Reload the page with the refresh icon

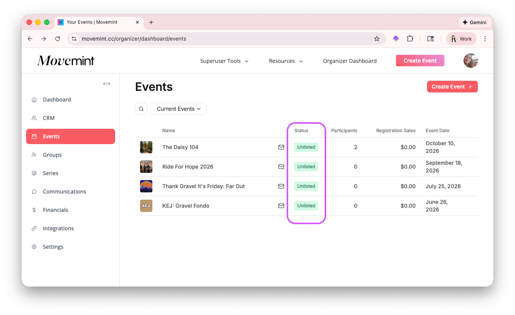point(58,39)
